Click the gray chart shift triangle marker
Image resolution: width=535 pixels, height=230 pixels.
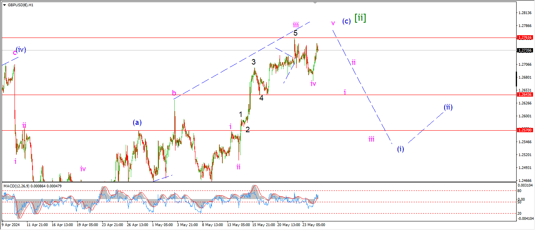coord(314,3)
